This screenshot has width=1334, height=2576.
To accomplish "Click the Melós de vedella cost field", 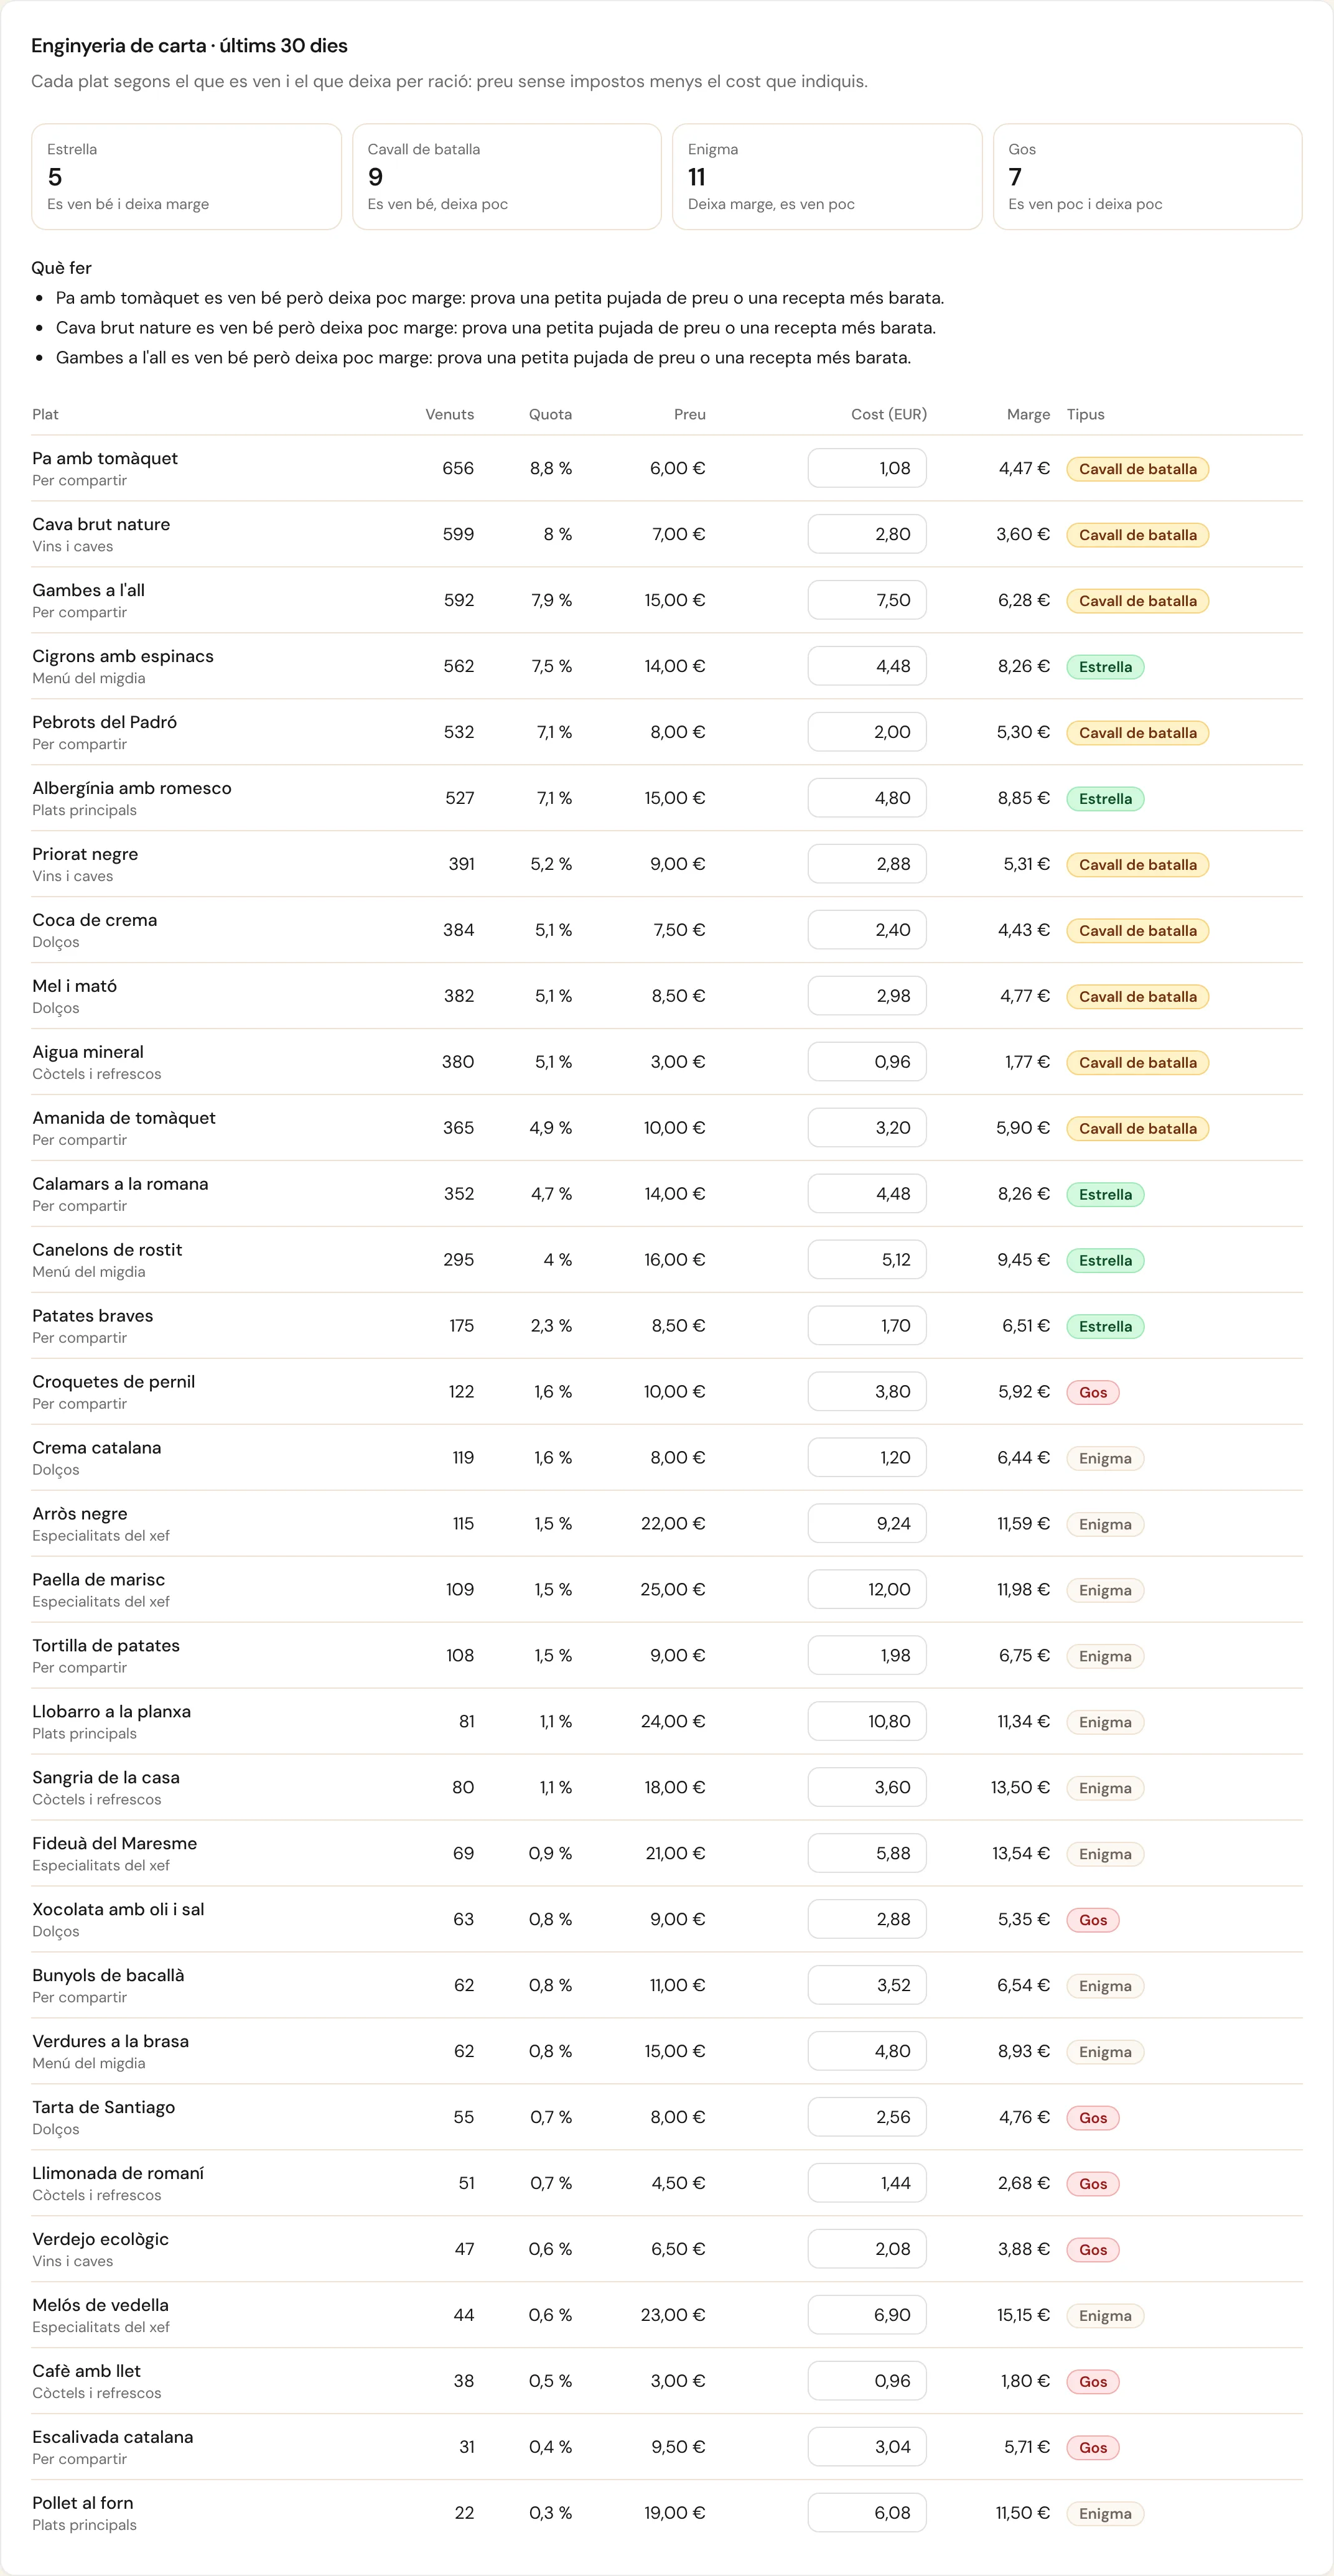I will (867, 2314).
